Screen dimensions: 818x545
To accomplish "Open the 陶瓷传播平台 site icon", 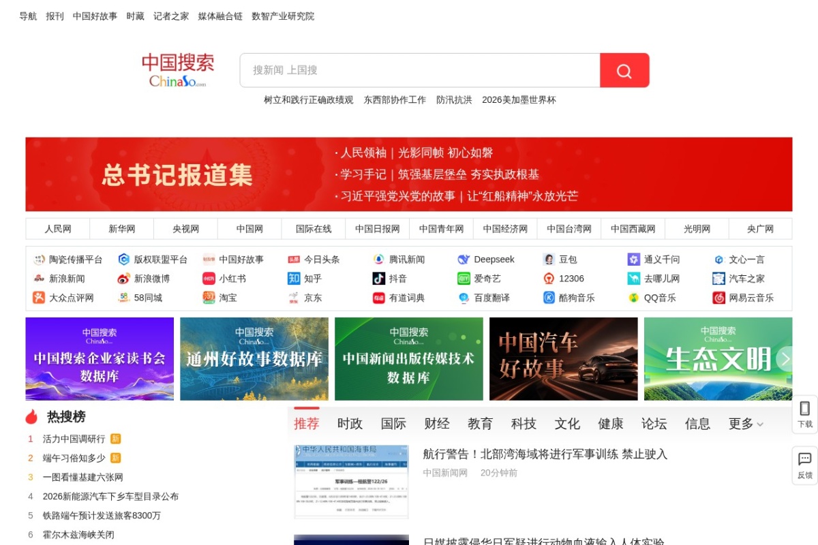I will tap(39, 260).
